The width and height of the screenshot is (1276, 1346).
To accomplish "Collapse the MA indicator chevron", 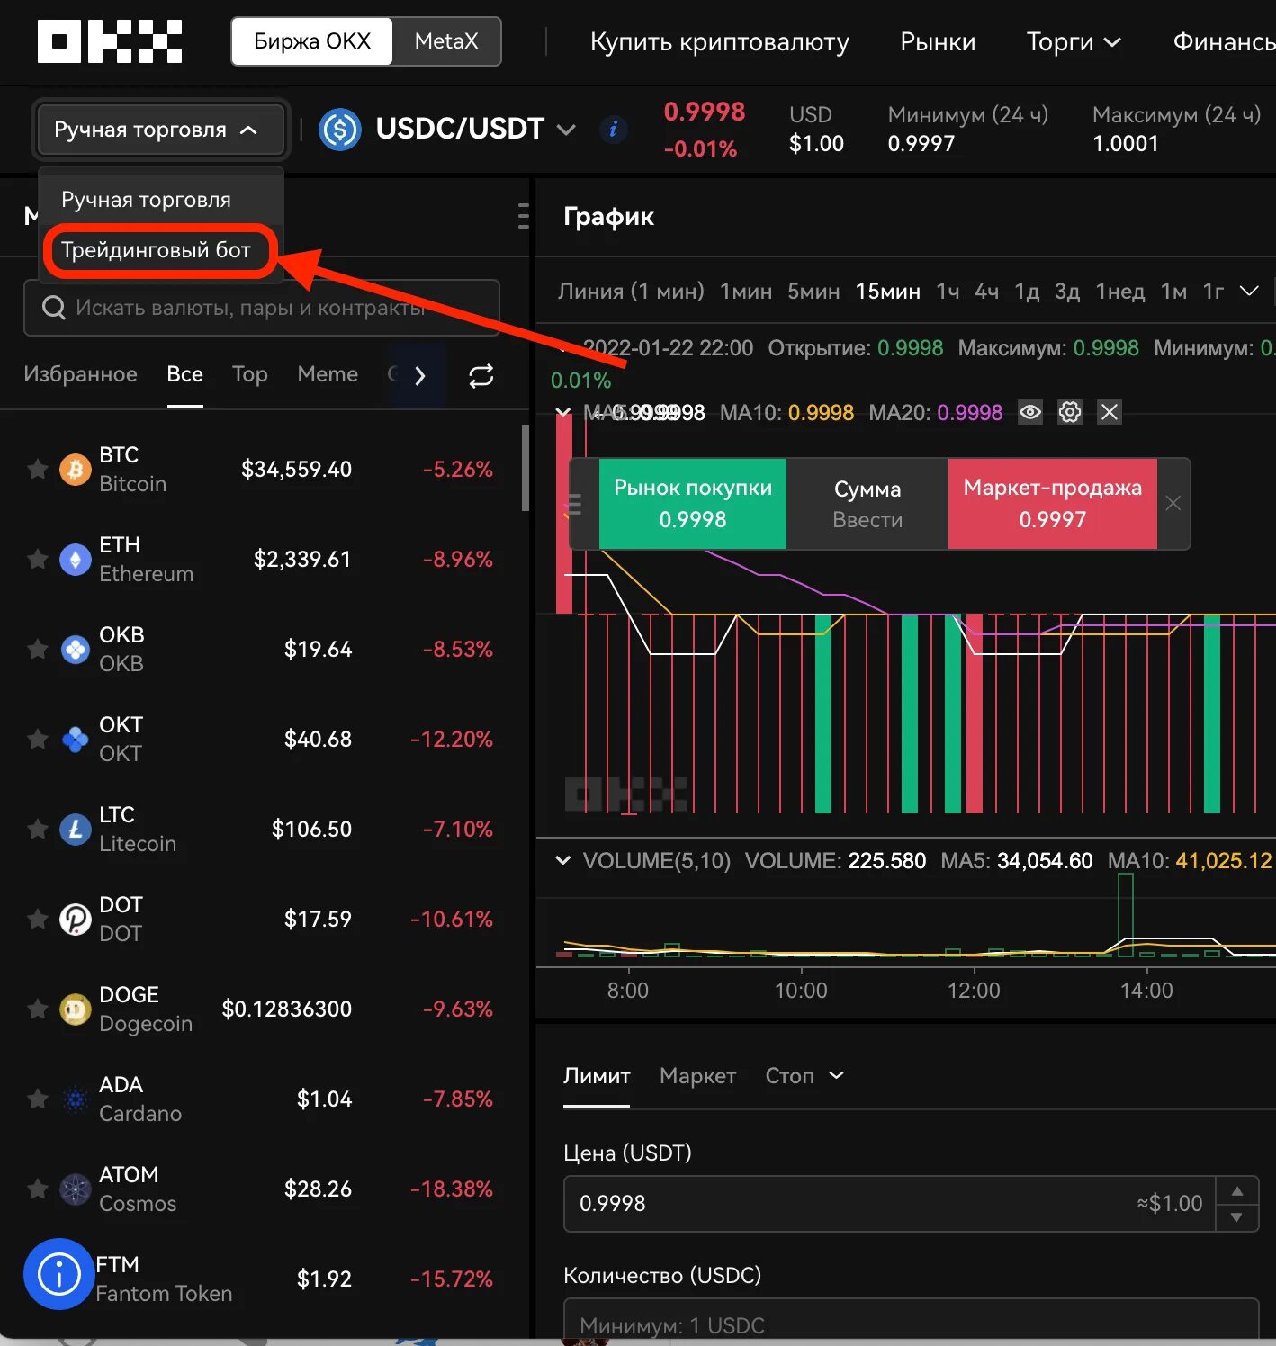I will (563, 412).
